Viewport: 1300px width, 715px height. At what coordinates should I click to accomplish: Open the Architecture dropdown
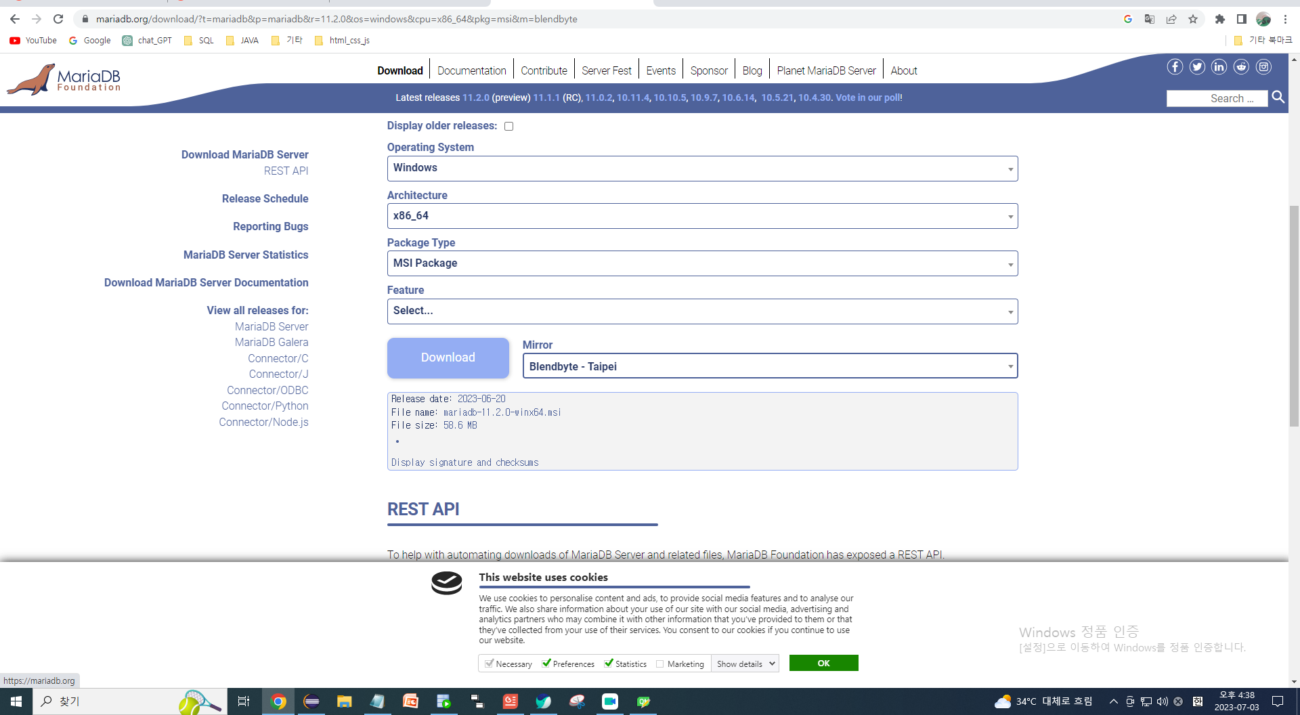point(702,216)
